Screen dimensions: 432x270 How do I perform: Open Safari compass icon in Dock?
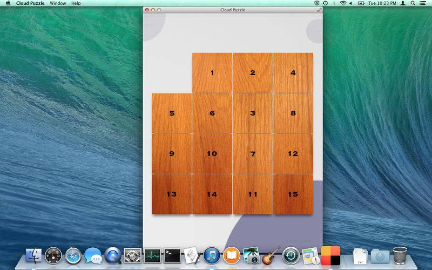pos(73,256)
